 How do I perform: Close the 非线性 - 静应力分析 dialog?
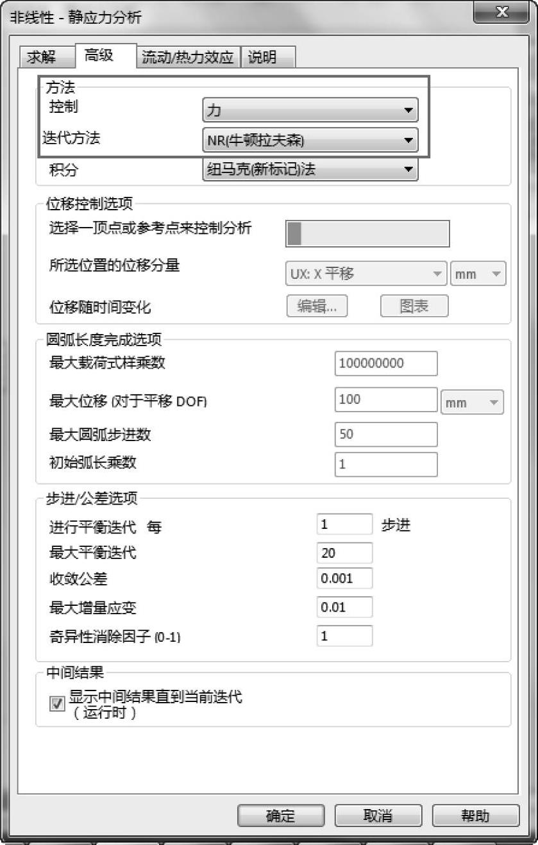pyautogui.click(x=501, y=12)
